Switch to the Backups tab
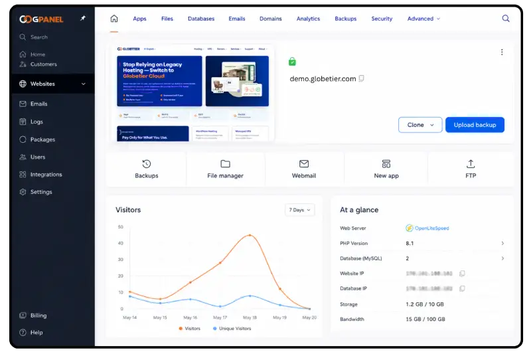Screen dimensions: 531x354 (345, 19)
